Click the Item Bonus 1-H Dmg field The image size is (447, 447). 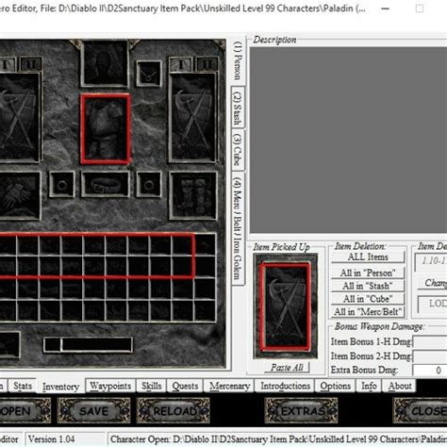(x=430, y=341)
